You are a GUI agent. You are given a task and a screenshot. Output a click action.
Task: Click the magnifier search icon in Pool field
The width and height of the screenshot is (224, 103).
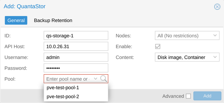[104, 79]
